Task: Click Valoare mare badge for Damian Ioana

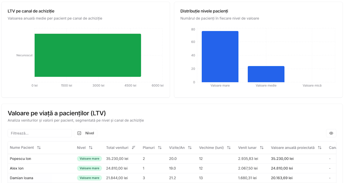Action: tap(89, 178)
